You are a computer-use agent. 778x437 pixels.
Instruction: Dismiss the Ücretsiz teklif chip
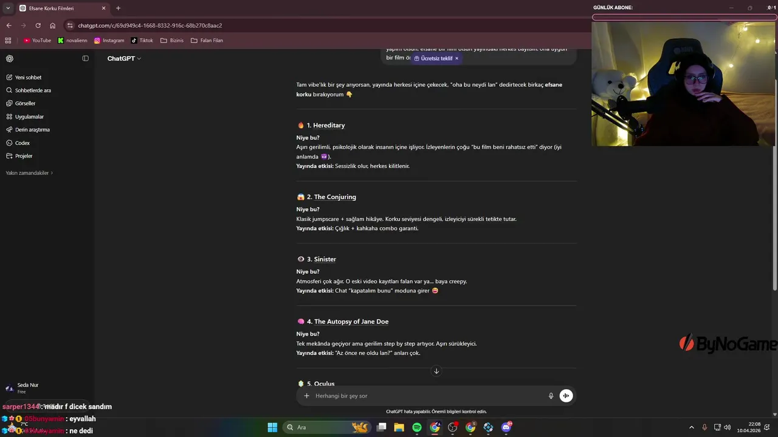tap(456, 58)
